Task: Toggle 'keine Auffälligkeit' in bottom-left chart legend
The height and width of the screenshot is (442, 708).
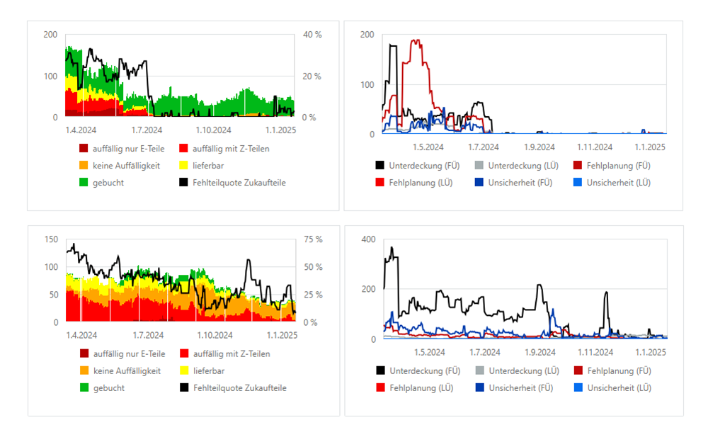Action: click(126, 370)
